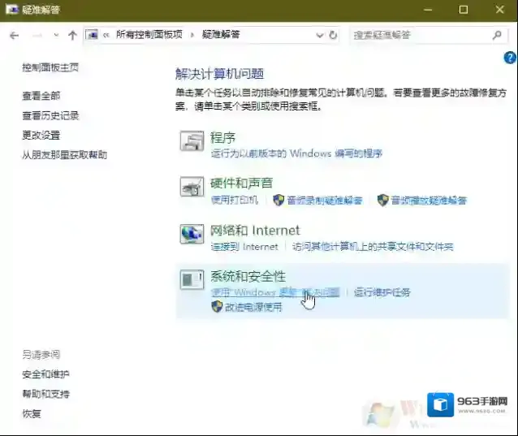Click the window title bar icon
The image size is (518, 436).
click(x=12, y=9)
